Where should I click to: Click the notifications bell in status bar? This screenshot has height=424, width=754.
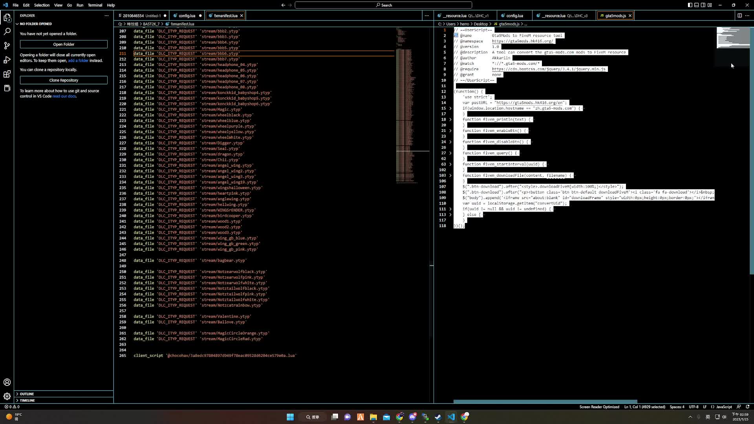(x=748, y=407)
